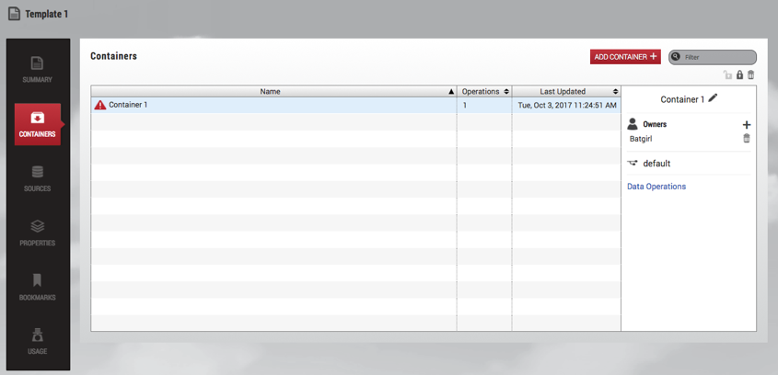This screenshot has width=778, height=375.
Task: Unlock the container with open padlock icon
Action: 727,75
